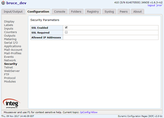The height and width of the screenshot is (118, 164).
Task: Open the IpConfig/Allow help topic link
Action: (89, 112)
